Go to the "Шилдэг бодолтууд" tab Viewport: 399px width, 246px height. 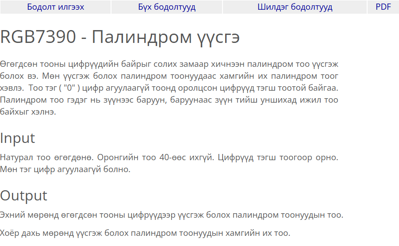(x=295, y=7)
